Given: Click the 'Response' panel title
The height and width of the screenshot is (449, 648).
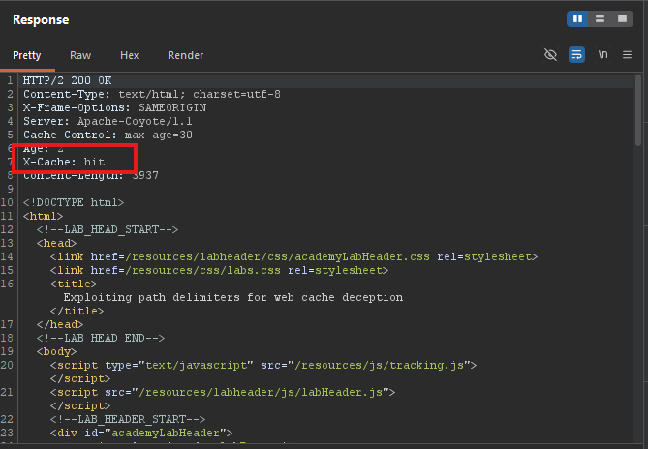Looking at the screenshot, I should tap(41, 19).
